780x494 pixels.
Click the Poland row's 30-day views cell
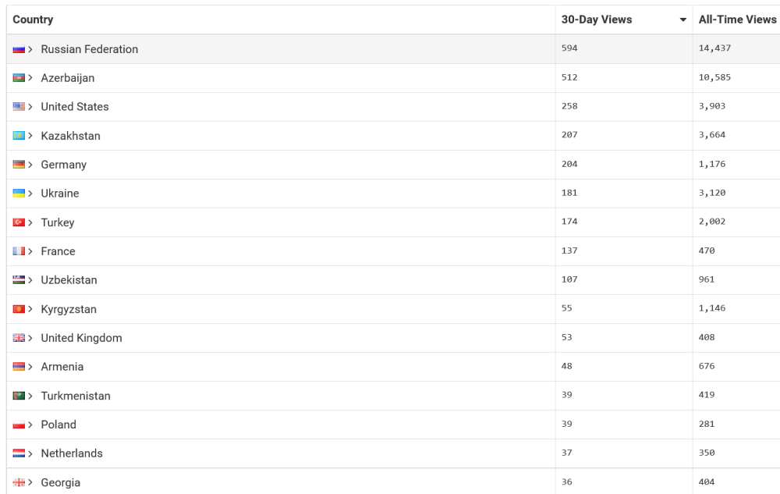point(569,425)
